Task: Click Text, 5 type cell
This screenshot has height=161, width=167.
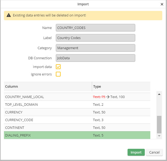Action: [98, 135]
